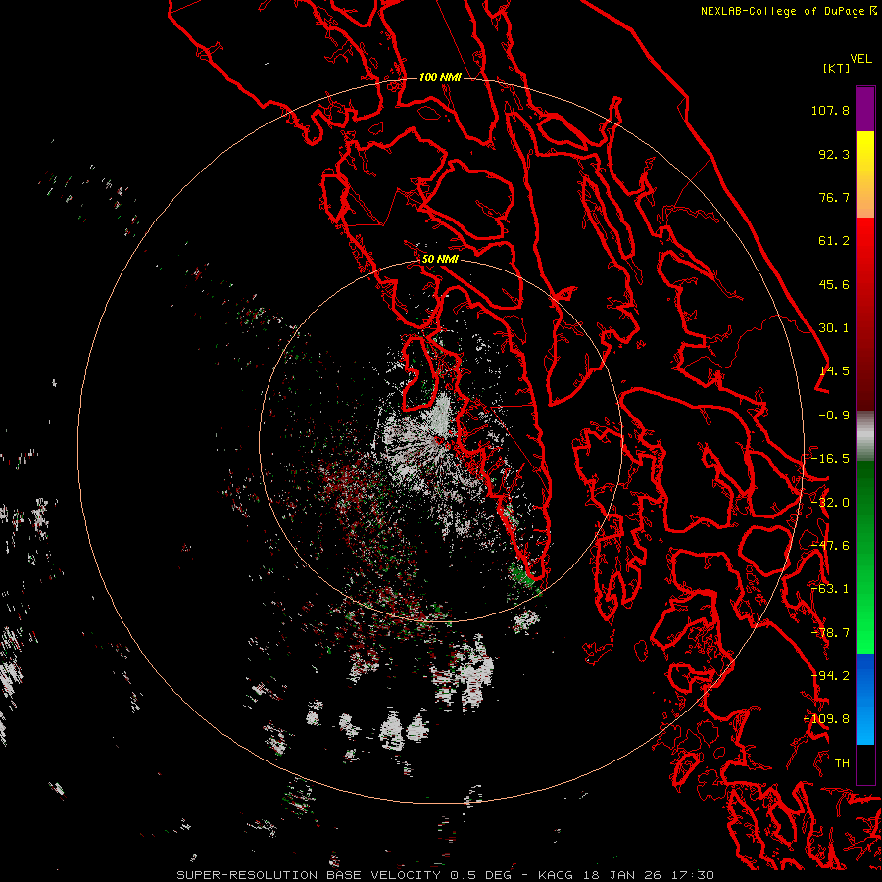
Task: Select the -16.5 scale value
Action: coord(830,459)
